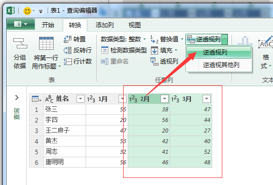Switch to the 转换 tab
Screen dimensions: 273x185
click(x=75, y=25)
